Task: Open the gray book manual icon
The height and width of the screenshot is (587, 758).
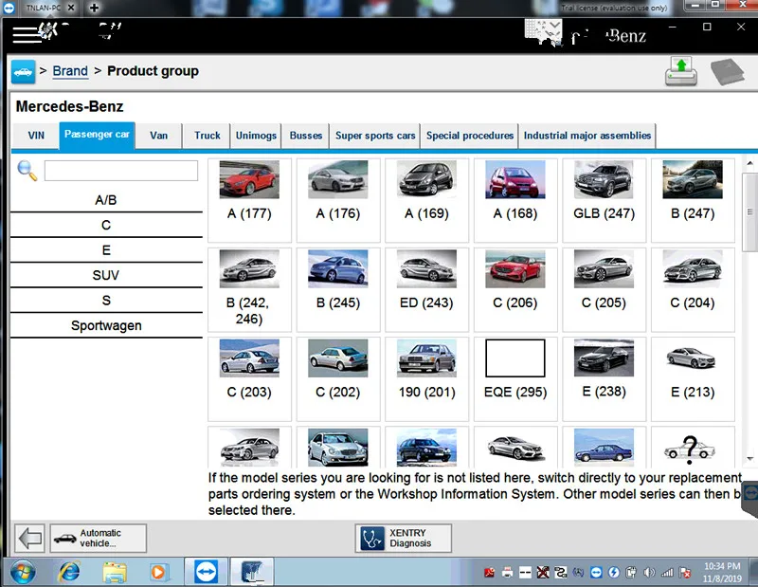Action: coord(728,72)
